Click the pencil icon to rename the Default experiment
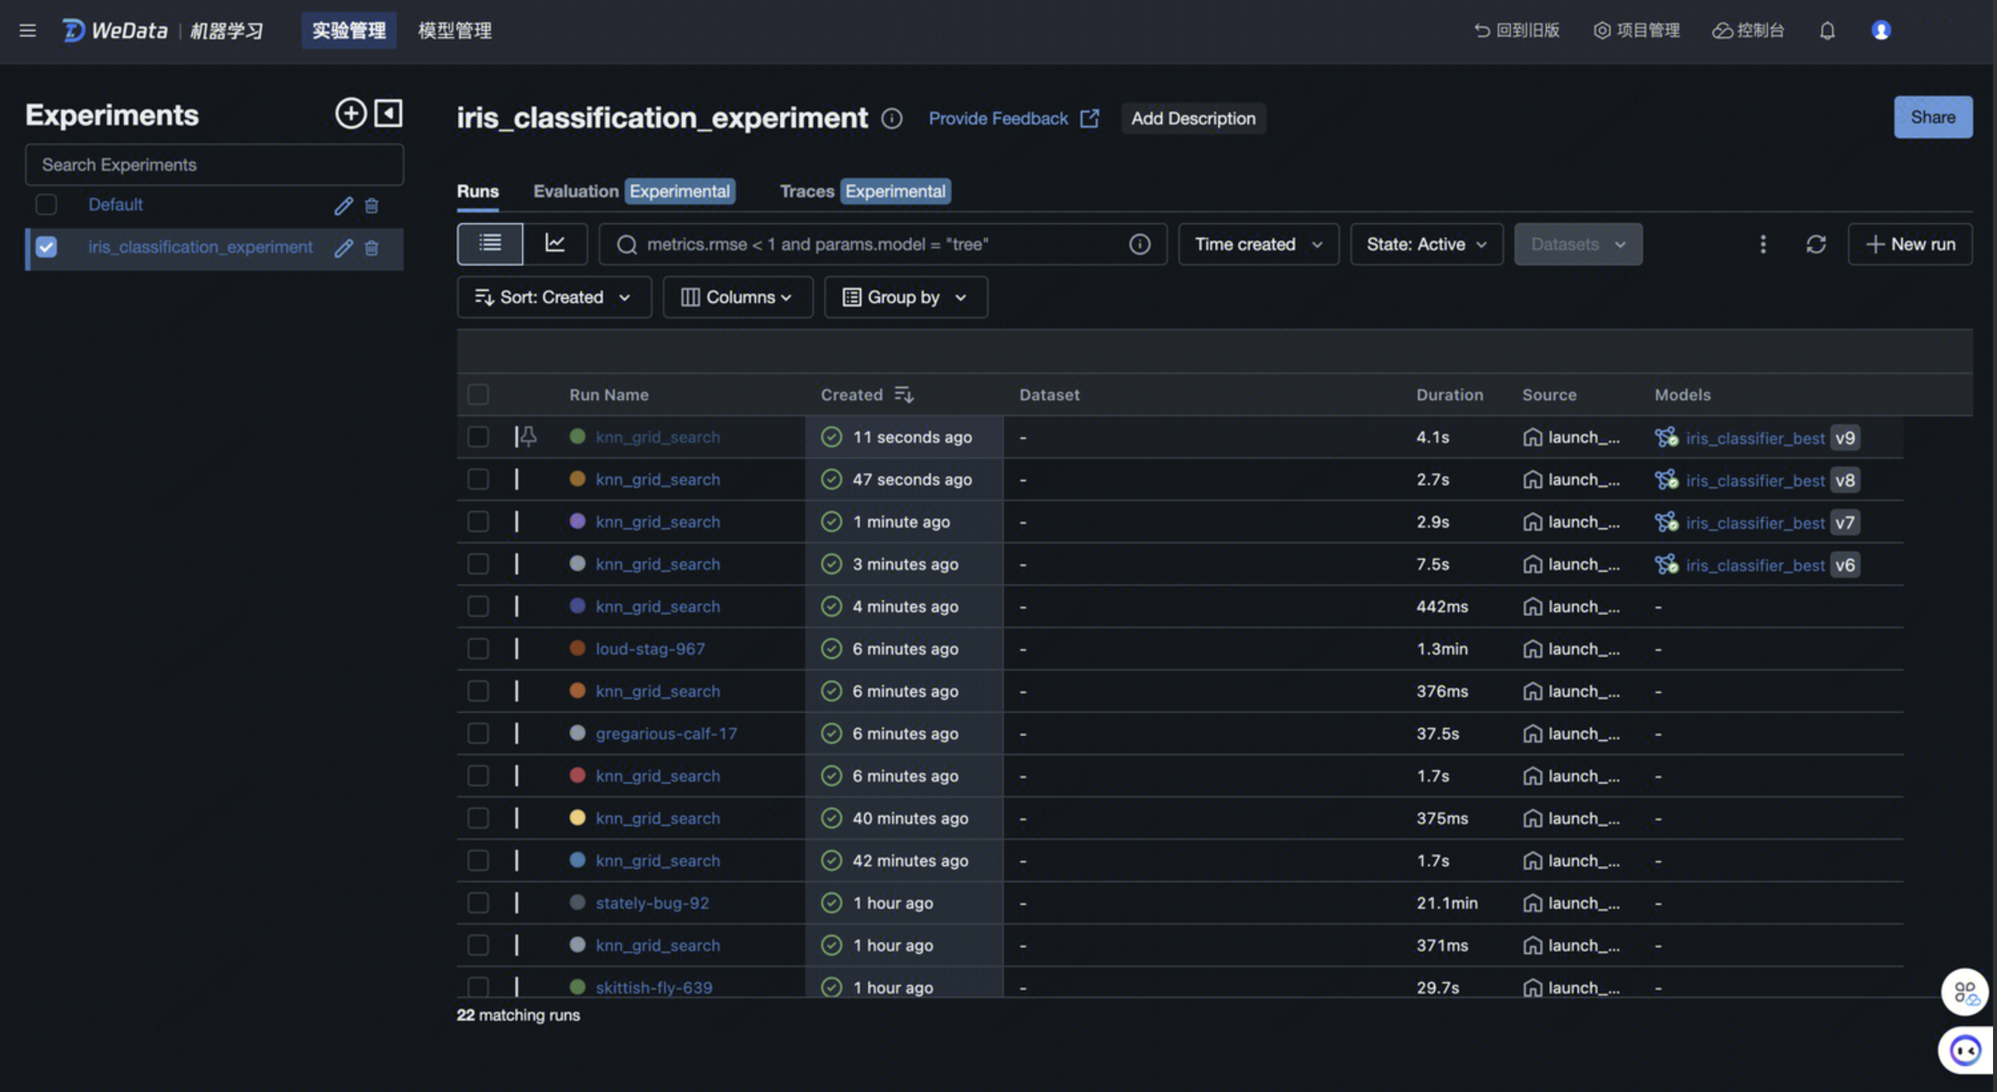The width and height of the screenshot is (1997, 1092). (343, 206)
